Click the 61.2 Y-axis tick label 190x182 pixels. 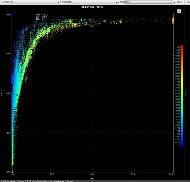8,93
